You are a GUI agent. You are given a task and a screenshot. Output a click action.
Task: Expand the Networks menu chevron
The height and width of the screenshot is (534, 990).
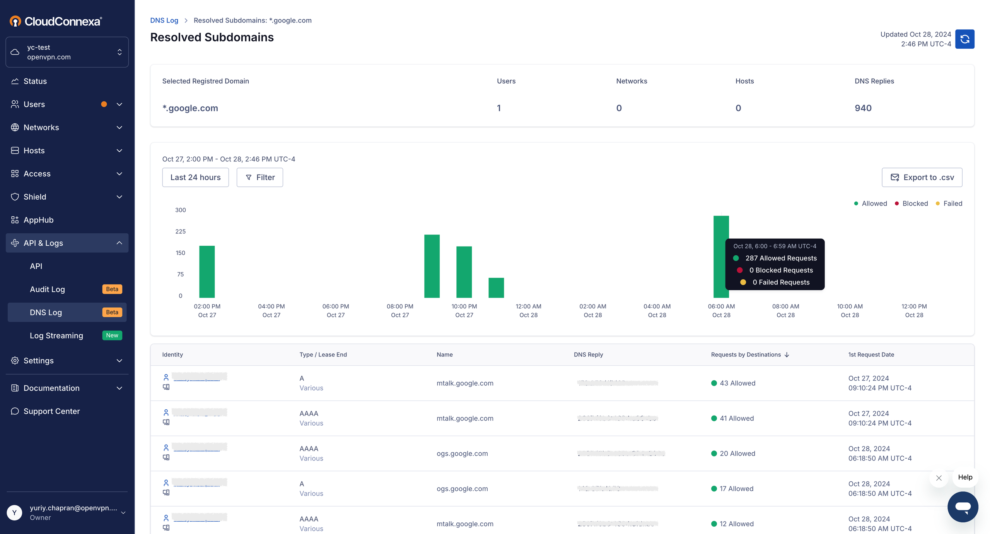coord(119,127)
